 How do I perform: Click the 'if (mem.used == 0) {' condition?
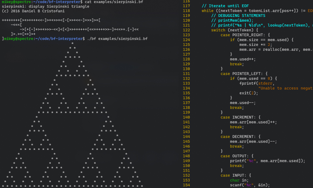point(254,79)
